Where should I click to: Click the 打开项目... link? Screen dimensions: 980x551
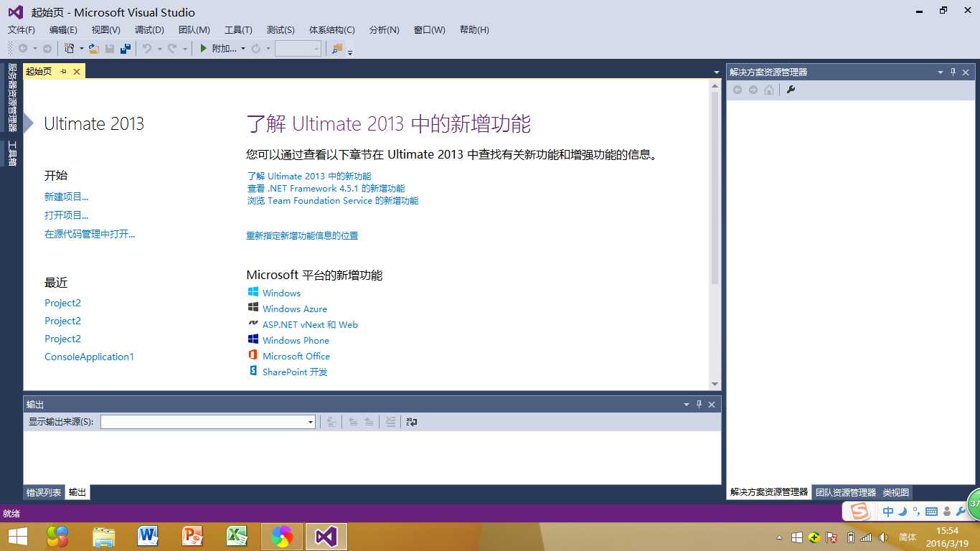coord(67,215)
